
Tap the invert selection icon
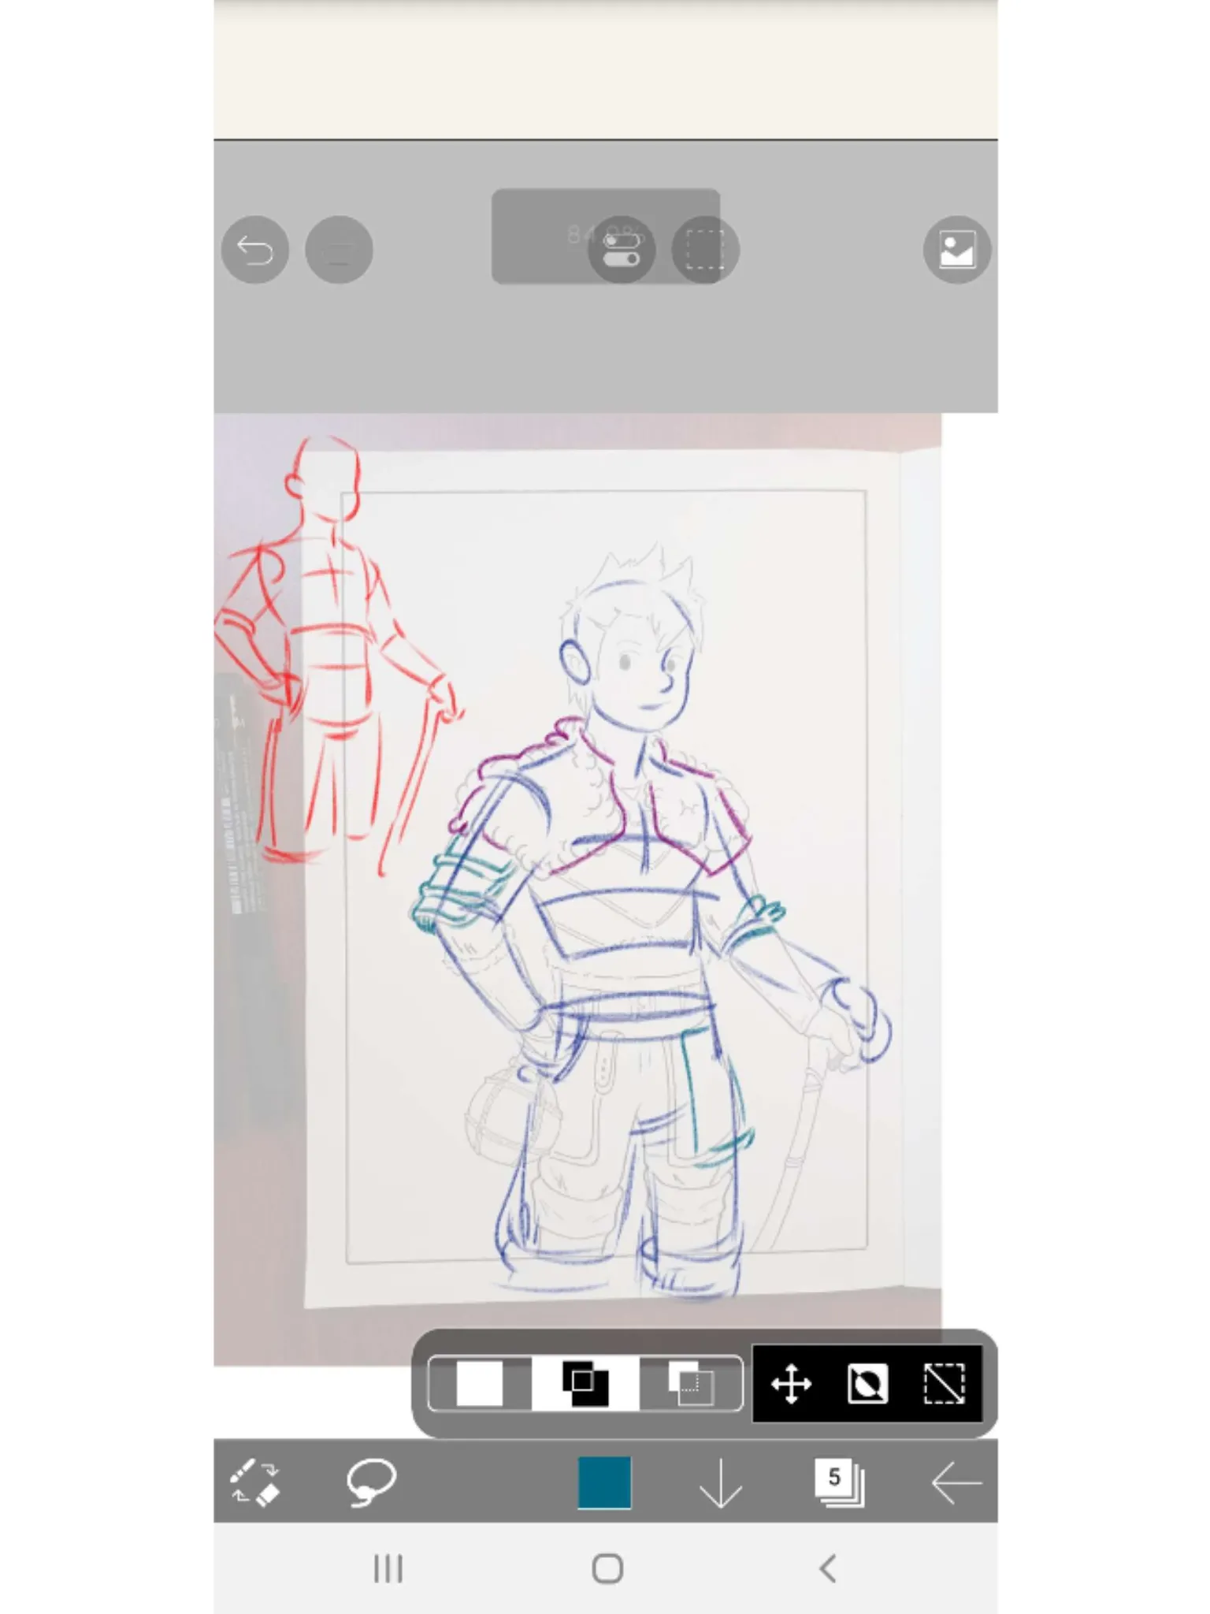(867, 1384)
